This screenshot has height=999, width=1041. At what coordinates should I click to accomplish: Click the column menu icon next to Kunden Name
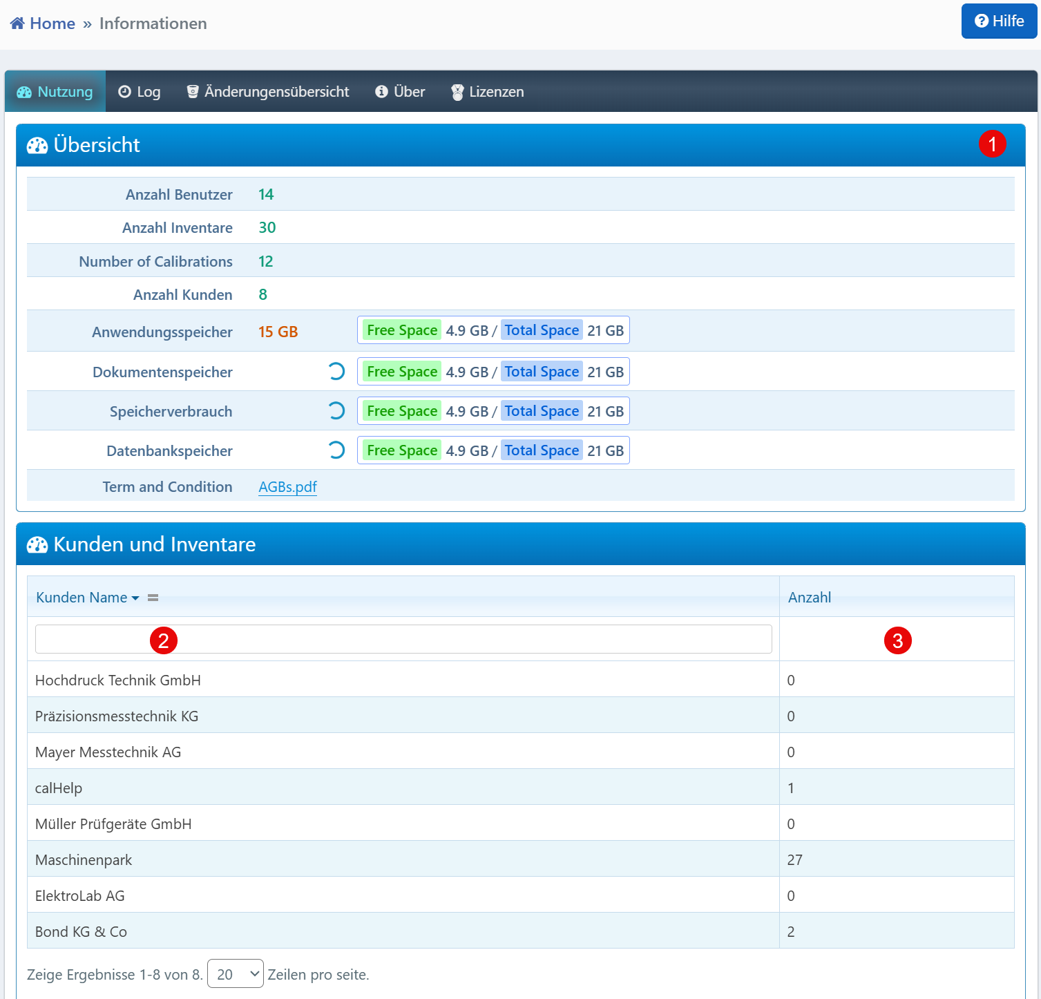pos(153,598)
